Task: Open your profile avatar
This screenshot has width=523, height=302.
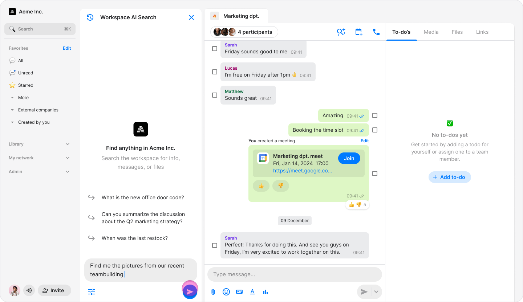Action: pos(15,290)
